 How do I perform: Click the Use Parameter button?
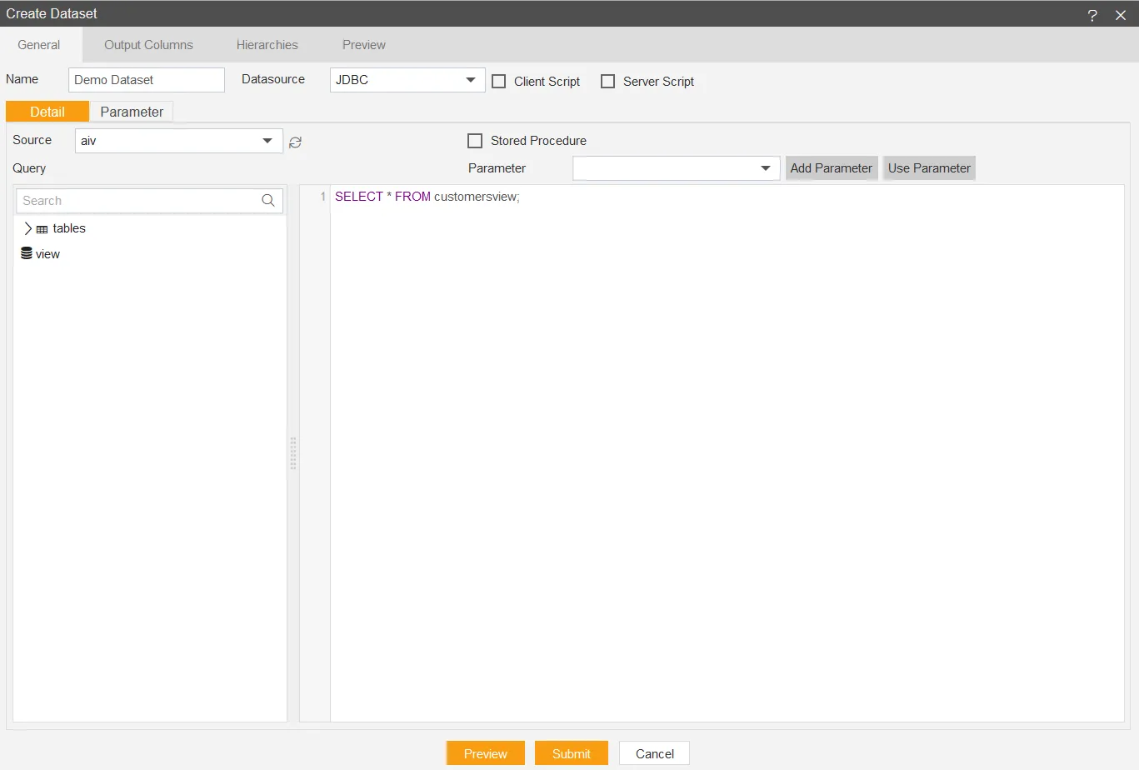coord(929,168)
